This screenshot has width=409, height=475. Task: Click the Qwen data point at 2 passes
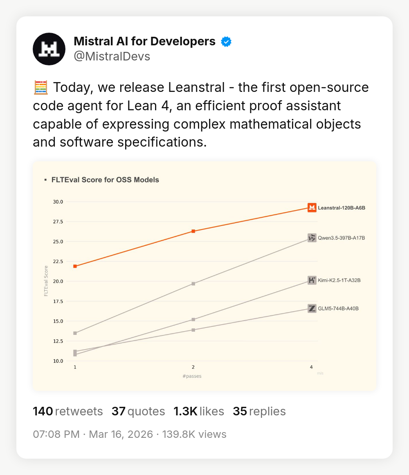tap(193, 283)
